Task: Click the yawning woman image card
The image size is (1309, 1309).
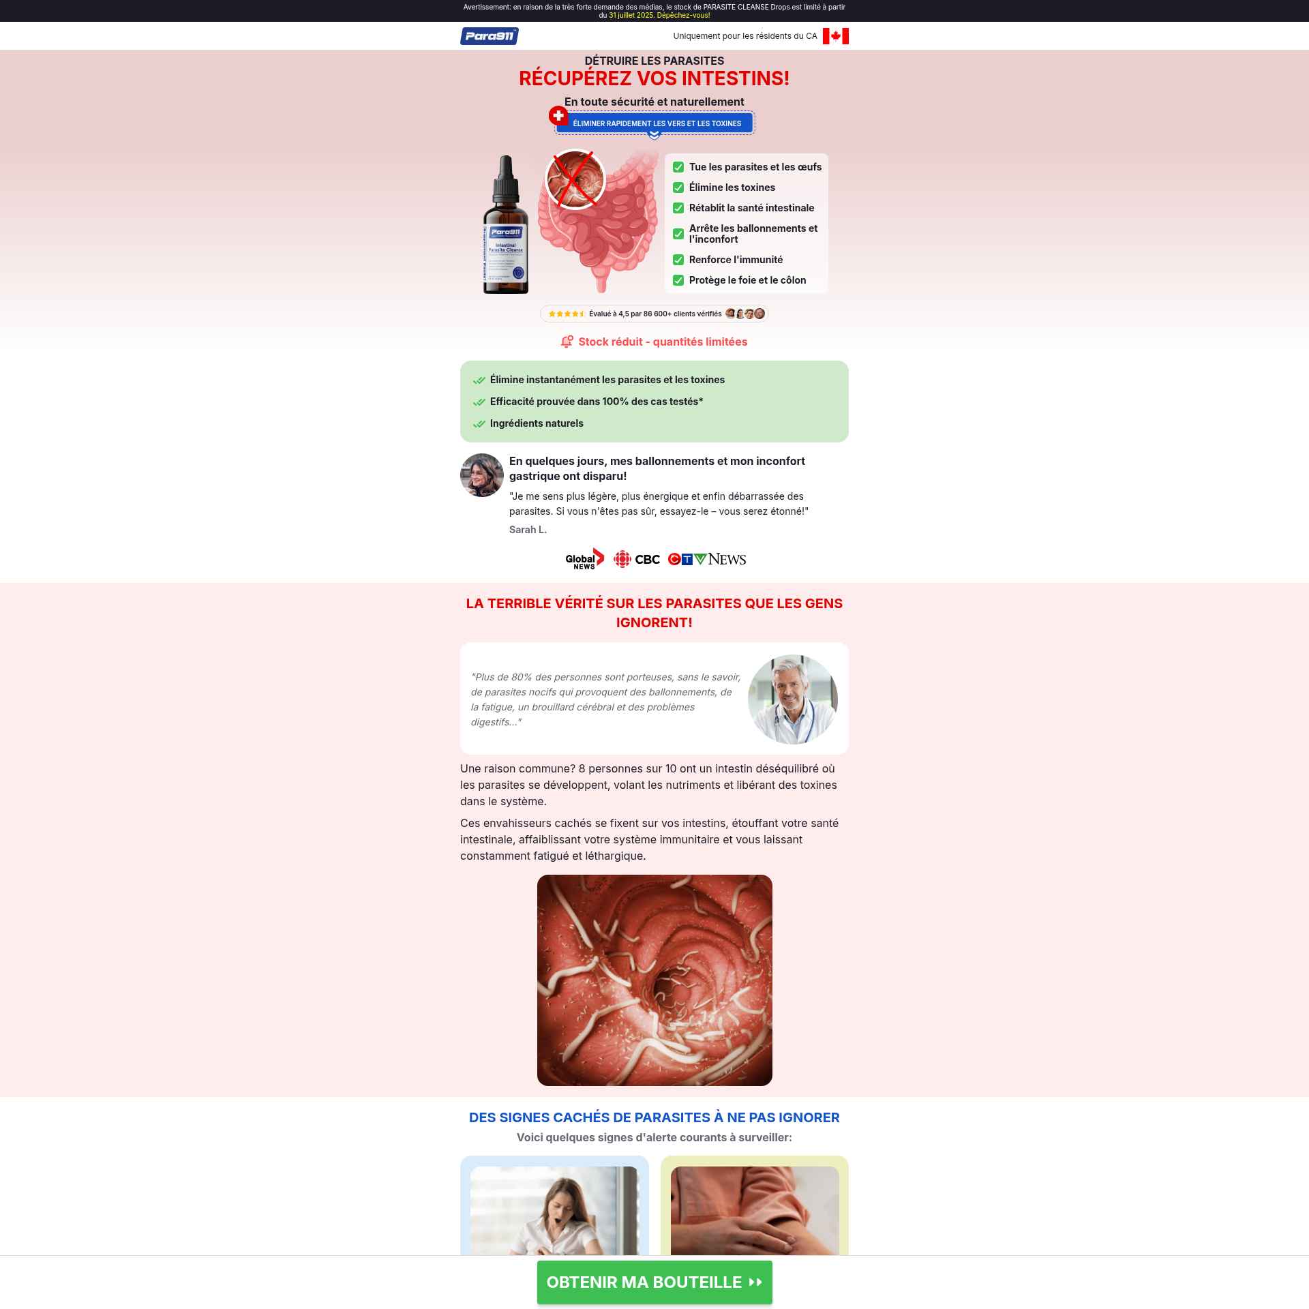Action: coord(554,1210)
